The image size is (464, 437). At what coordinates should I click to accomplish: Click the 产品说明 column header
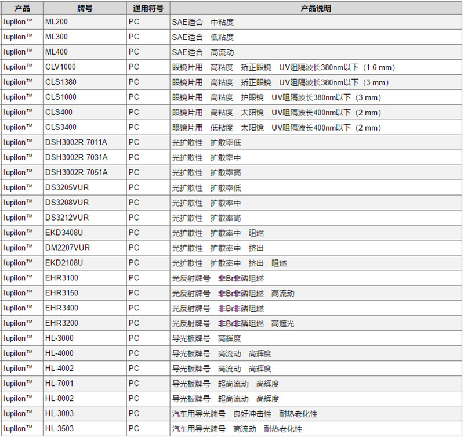316,9
